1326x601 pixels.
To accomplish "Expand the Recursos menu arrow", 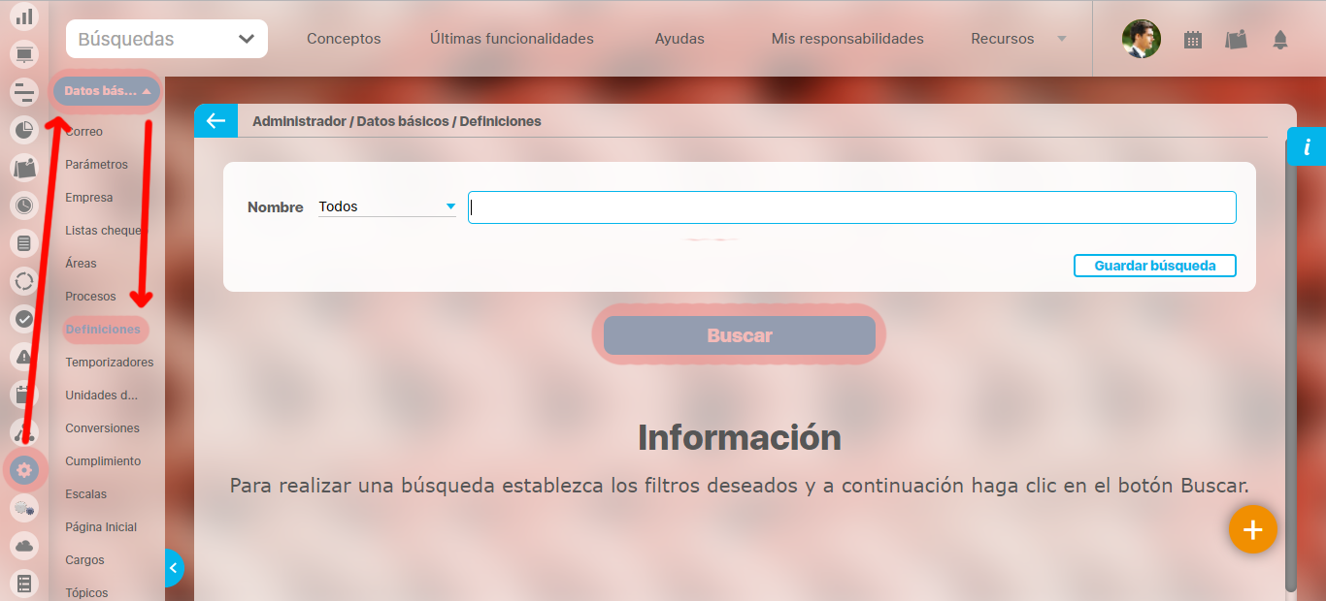I will [1061, 39].
